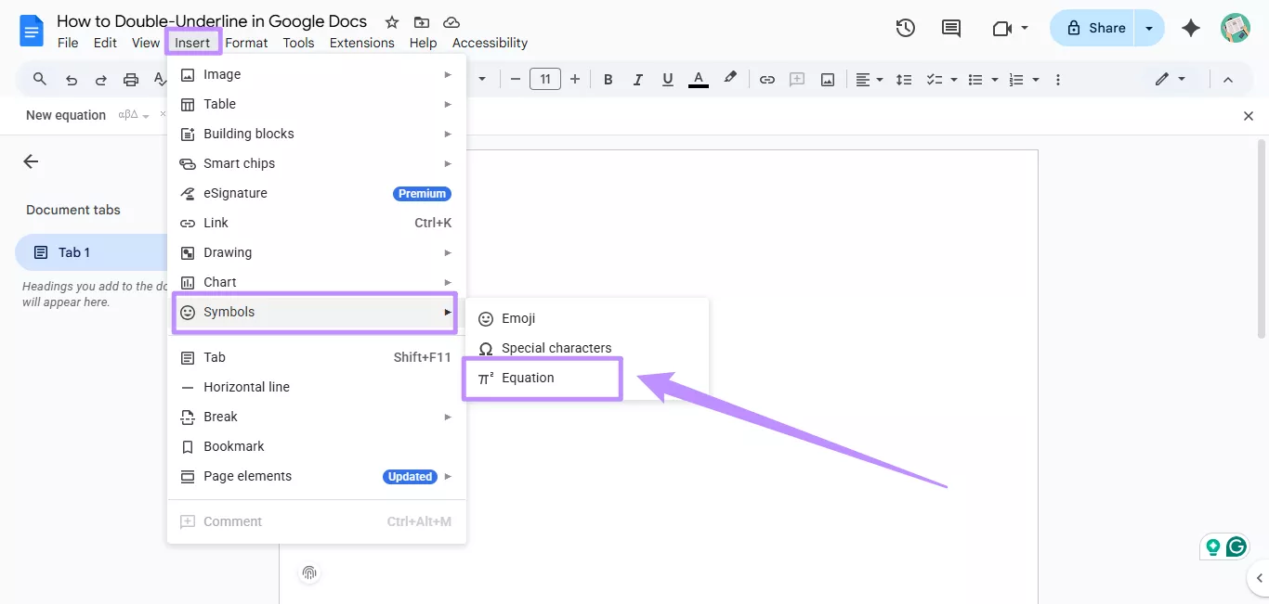The height and width of the screenshot is (604, 1269).
Task: Open the File menu
Action: click(68, 43)
